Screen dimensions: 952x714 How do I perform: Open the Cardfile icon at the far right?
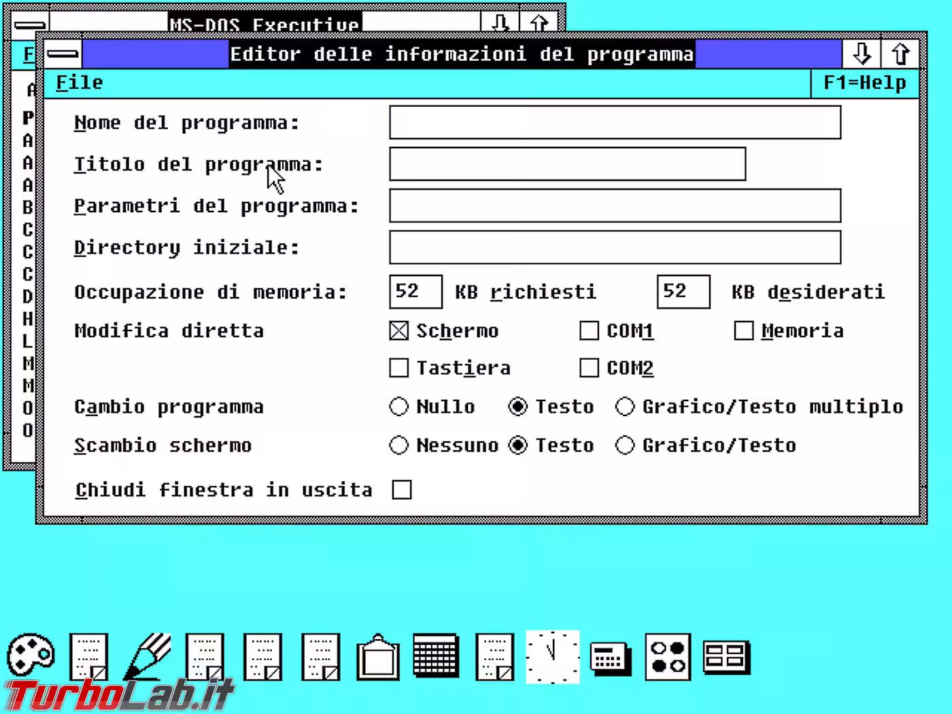tap(726, 656)
